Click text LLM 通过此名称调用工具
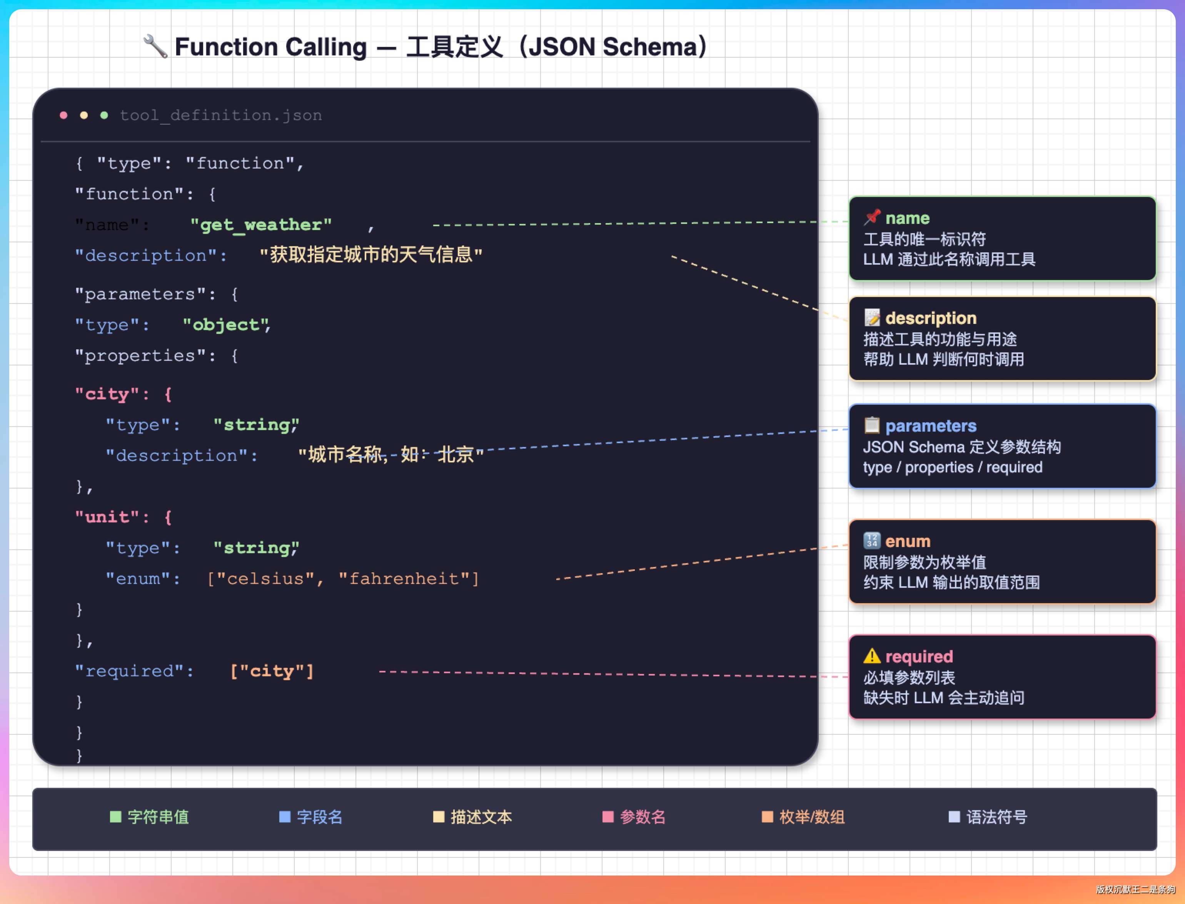The width and height of the screenshot is (1185, 904). [x=949, y=259]
